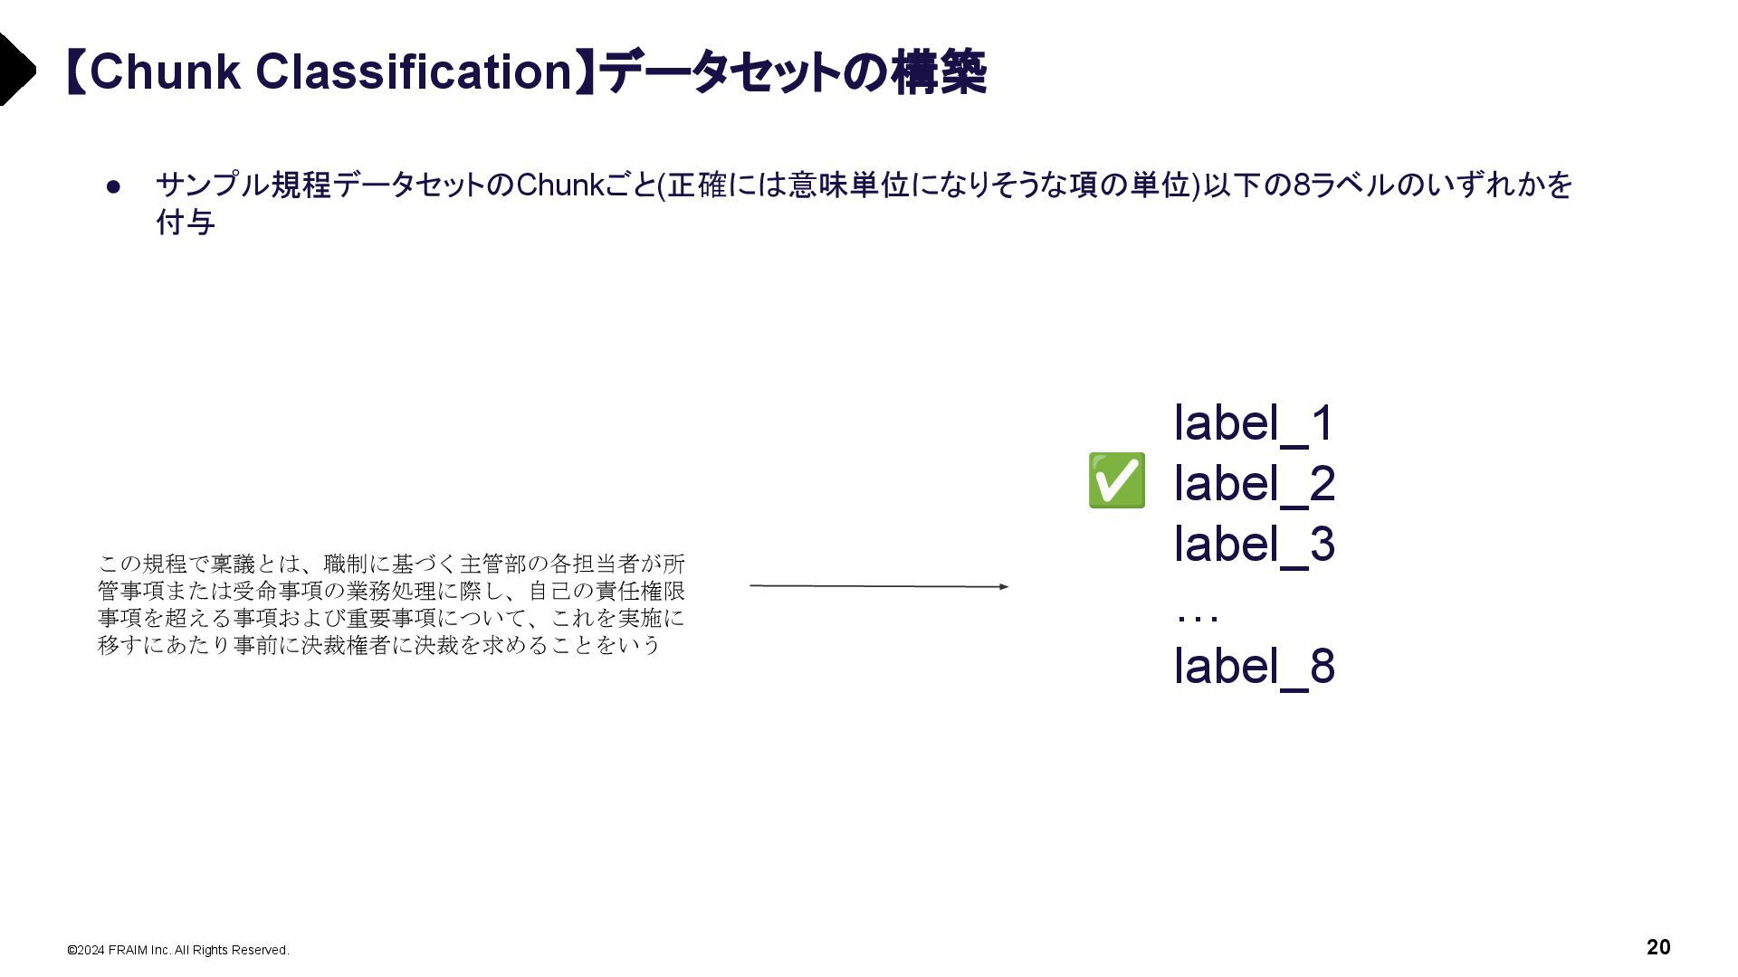
Task: Select the label_8 text
Action: click(x=1255, y=666)
